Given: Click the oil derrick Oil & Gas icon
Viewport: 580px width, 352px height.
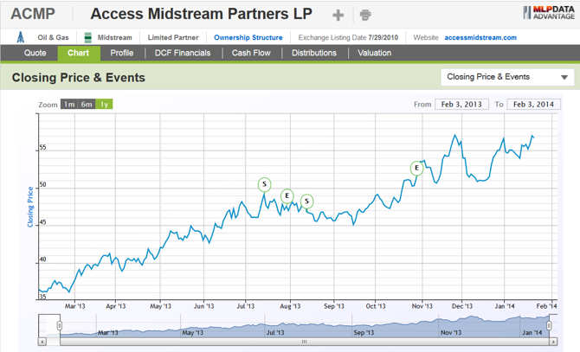Looking at the screenshot, I should (21, 37).
